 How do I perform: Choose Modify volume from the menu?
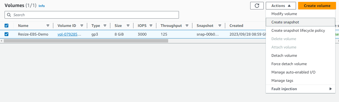pyautogui.click(x=301, y=14)
